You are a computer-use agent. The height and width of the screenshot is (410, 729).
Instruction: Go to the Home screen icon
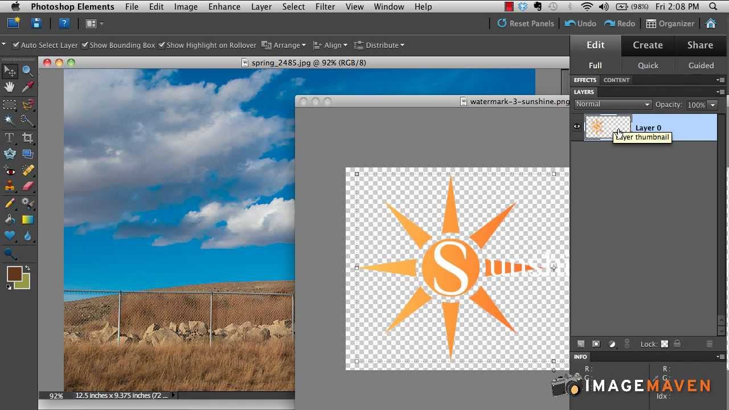tap(711, 23)
